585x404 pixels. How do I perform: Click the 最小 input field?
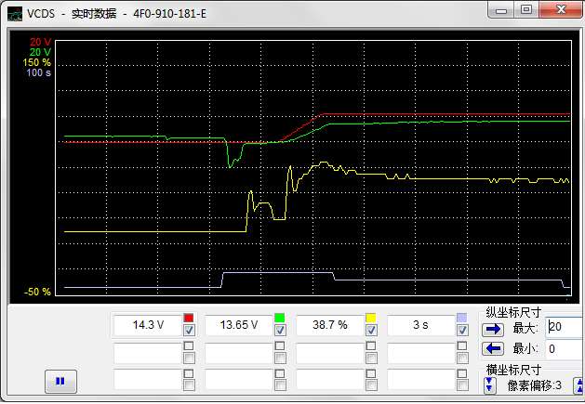coord(565,349)
